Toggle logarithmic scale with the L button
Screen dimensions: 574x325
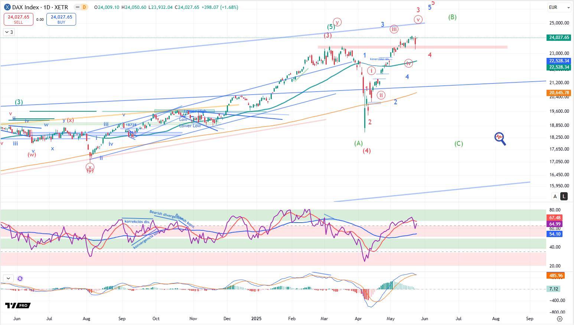click(564, 196)
